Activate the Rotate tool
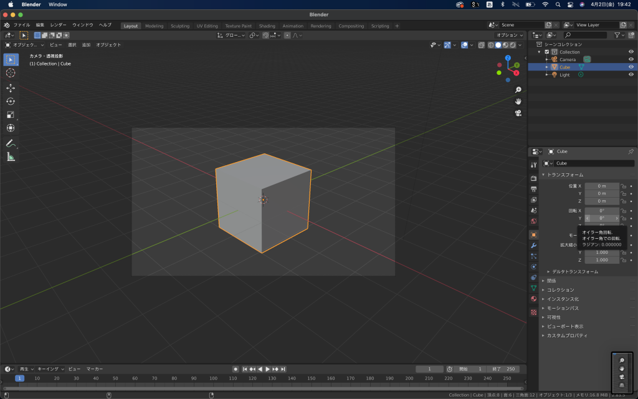Screen dimensions: 638x399 coord(11,102)
